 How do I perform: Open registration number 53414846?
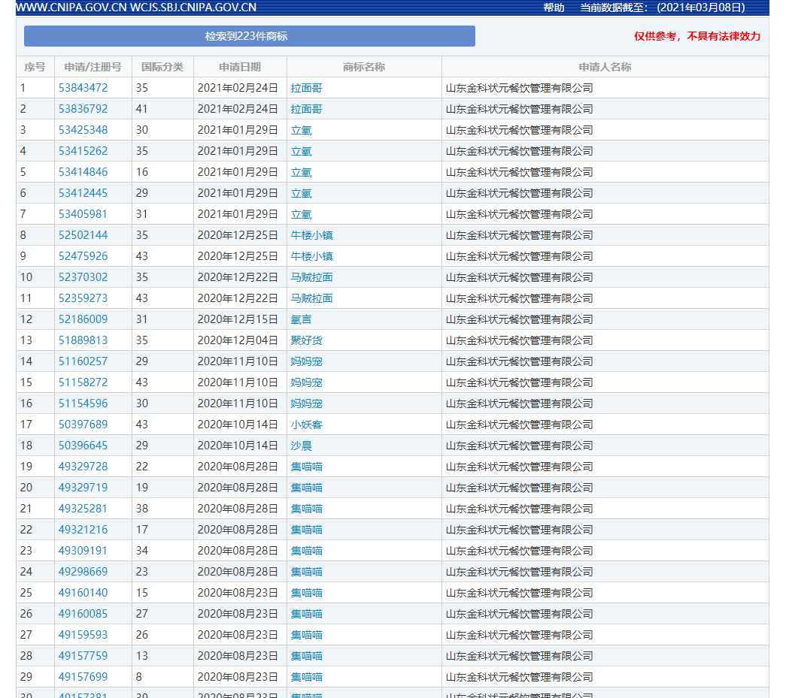coord(83,172)
